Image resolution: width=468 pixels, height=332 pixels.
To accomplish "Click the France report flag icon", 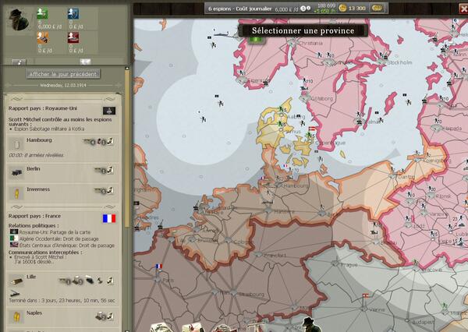I will pos(109,218).
